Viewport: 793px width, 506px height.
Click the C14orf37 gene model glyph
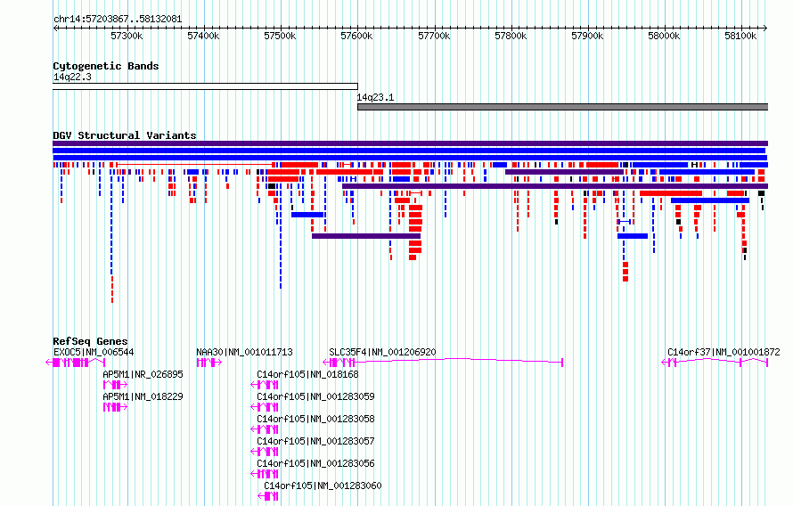pyautogui.click(x=715, y=363)
